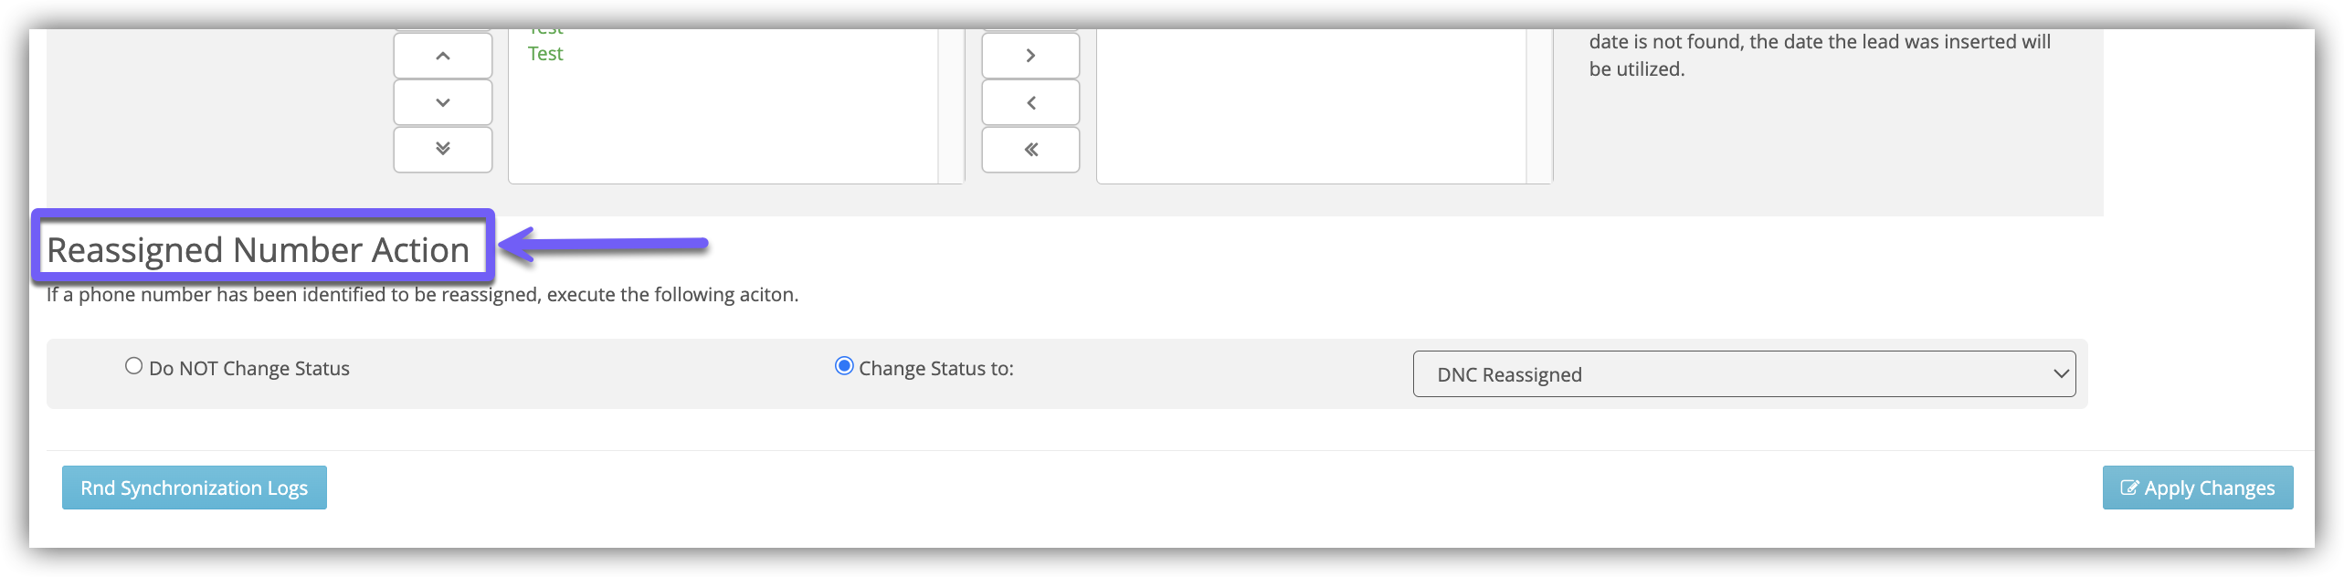
Task: Click the move up chevron button
Action: (x=443, y=56)
